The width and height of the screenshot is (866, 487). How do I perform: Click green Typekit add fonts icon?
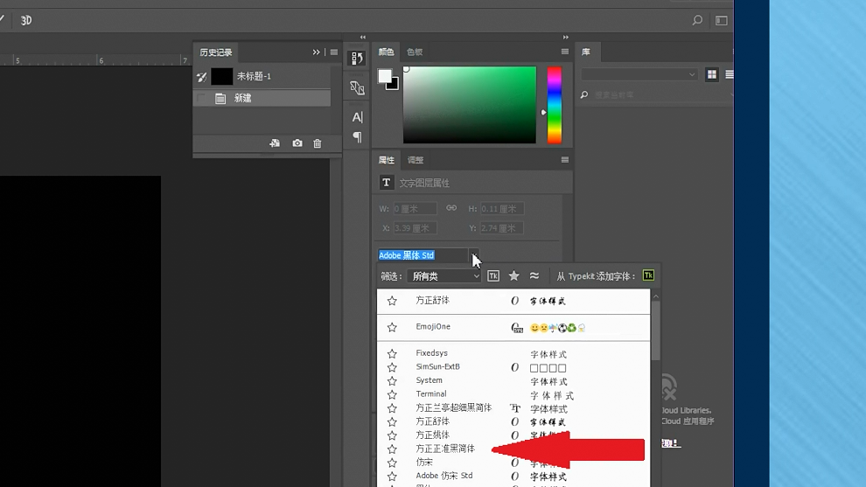click(648, 275)
